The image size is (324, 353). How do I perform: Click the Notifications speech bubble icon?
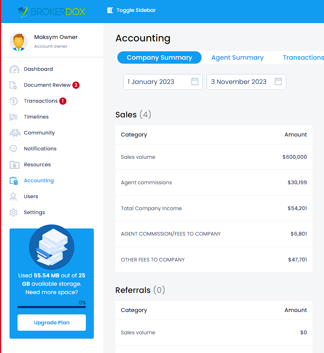tap(13, 149)
